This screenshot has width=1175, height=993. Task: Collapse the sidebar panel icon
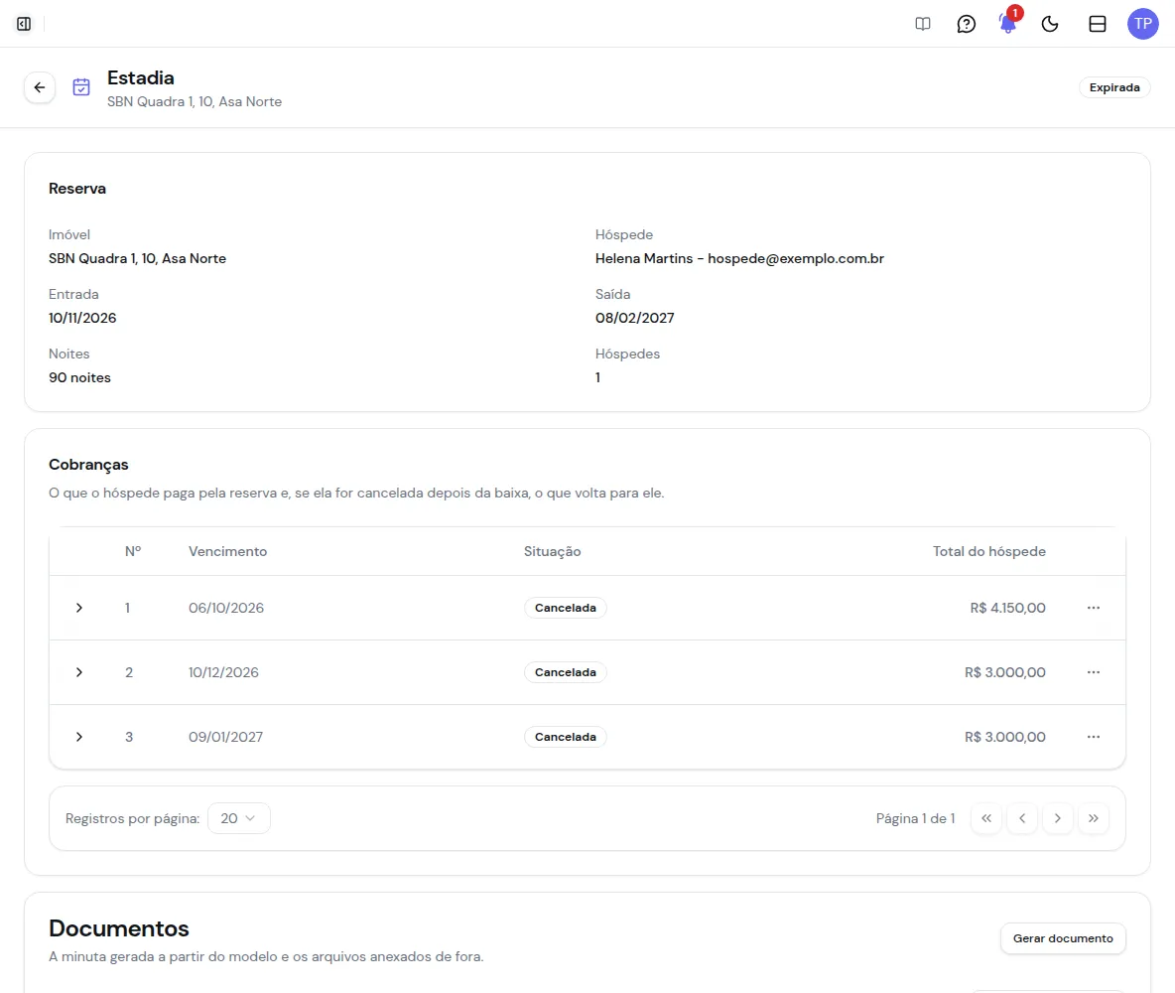(x=24, y=24)
